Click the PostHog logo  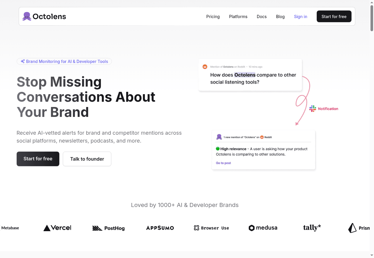point(108,228)
